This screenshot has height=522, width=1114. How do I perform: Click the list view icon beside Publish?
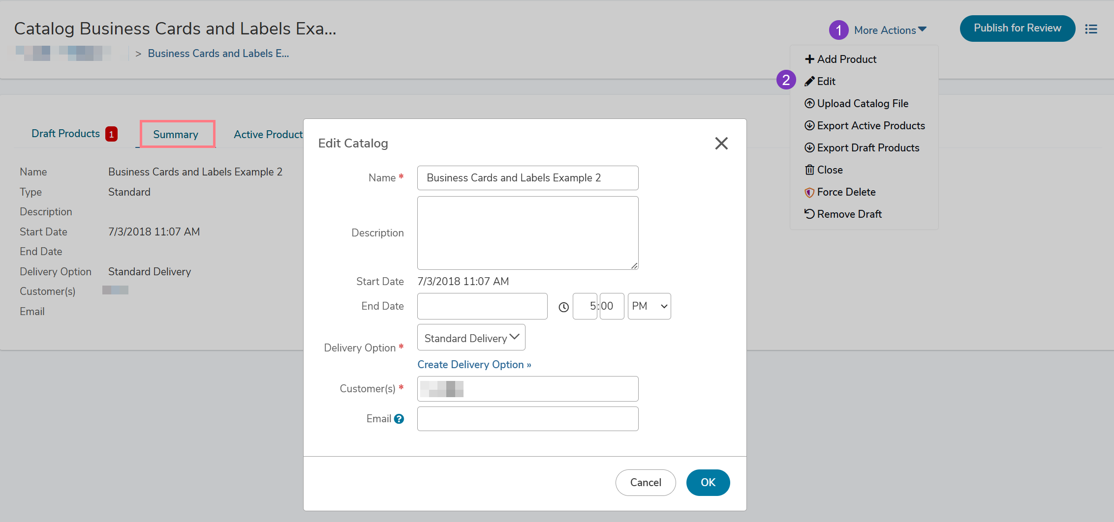[x=1091, y=29]
